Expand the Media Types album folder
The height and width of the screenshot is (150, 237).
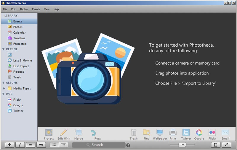click(4, 89)
